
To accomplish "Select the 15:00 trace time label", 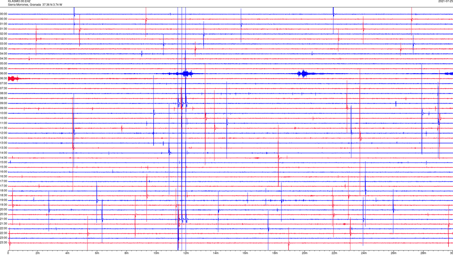I will [x=4, y=162].
